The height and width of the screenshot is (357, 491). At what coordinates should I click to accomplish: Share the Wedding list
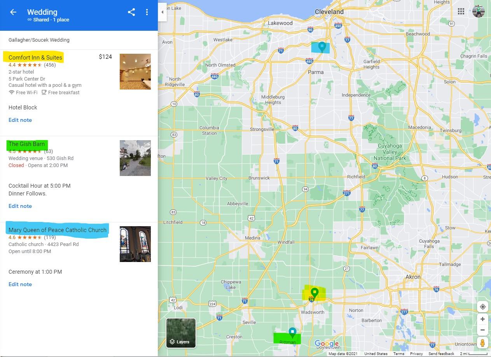coord(131,12)
